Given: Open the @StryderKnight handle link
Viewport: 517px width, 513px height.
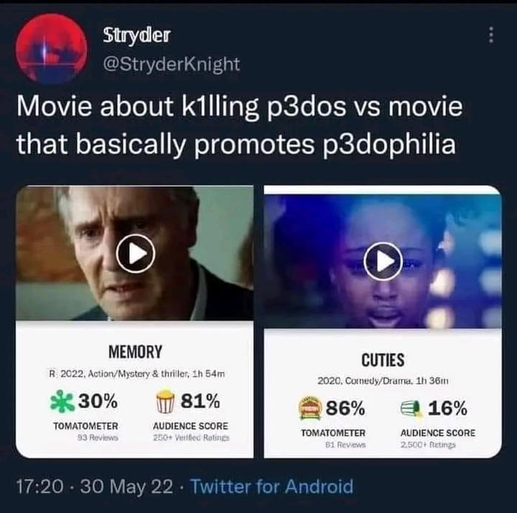Looking at the screenshot, I should (171, 64).
